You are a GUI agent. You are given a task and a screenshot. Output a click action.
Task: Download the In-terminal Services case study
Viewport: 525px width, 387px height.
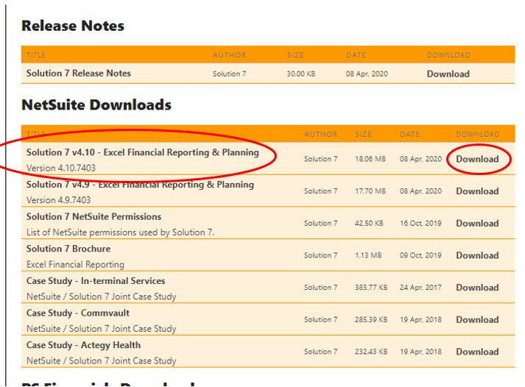(477, 288)
